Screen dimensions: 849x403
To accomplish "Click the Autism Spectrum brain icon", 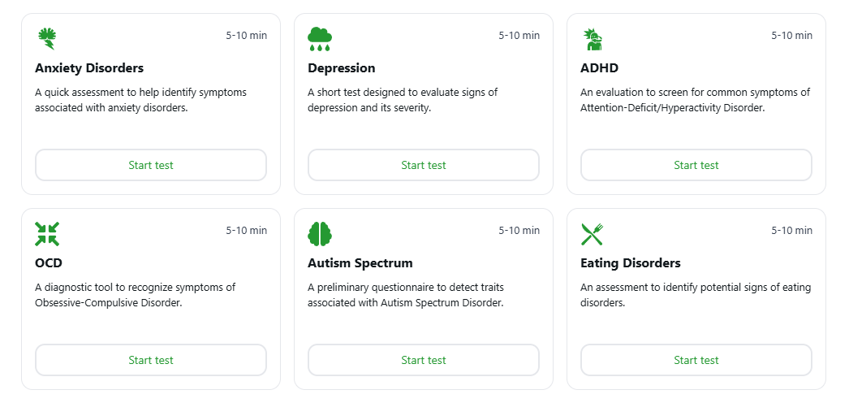I will (x=320, y=234).
